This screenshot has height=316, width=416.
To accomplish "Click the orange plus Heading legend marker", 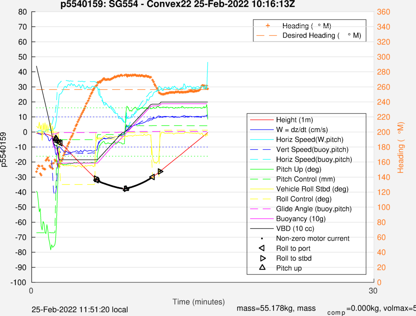I will (268, 26).
